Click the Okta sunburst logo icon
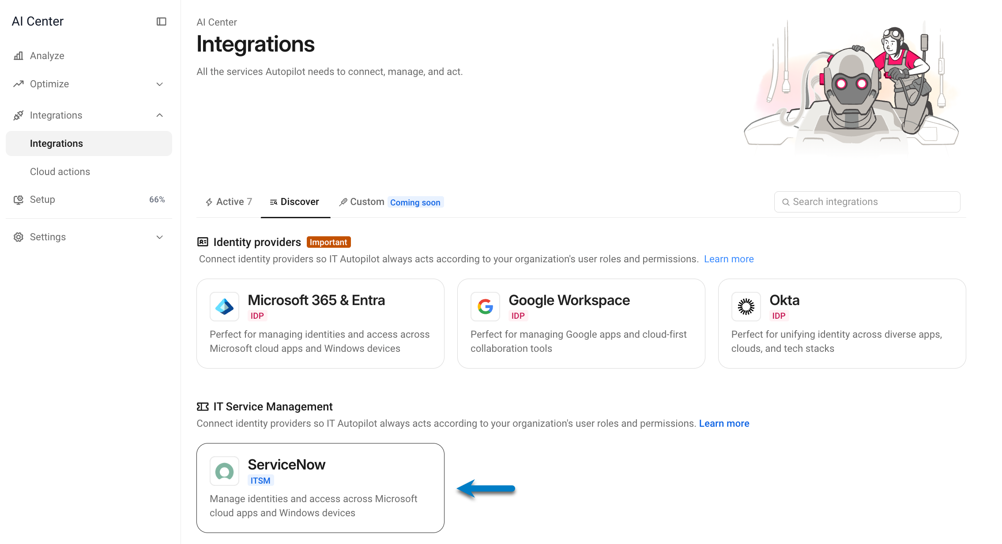Screen dimensions: 1002x544 (746, 307)
